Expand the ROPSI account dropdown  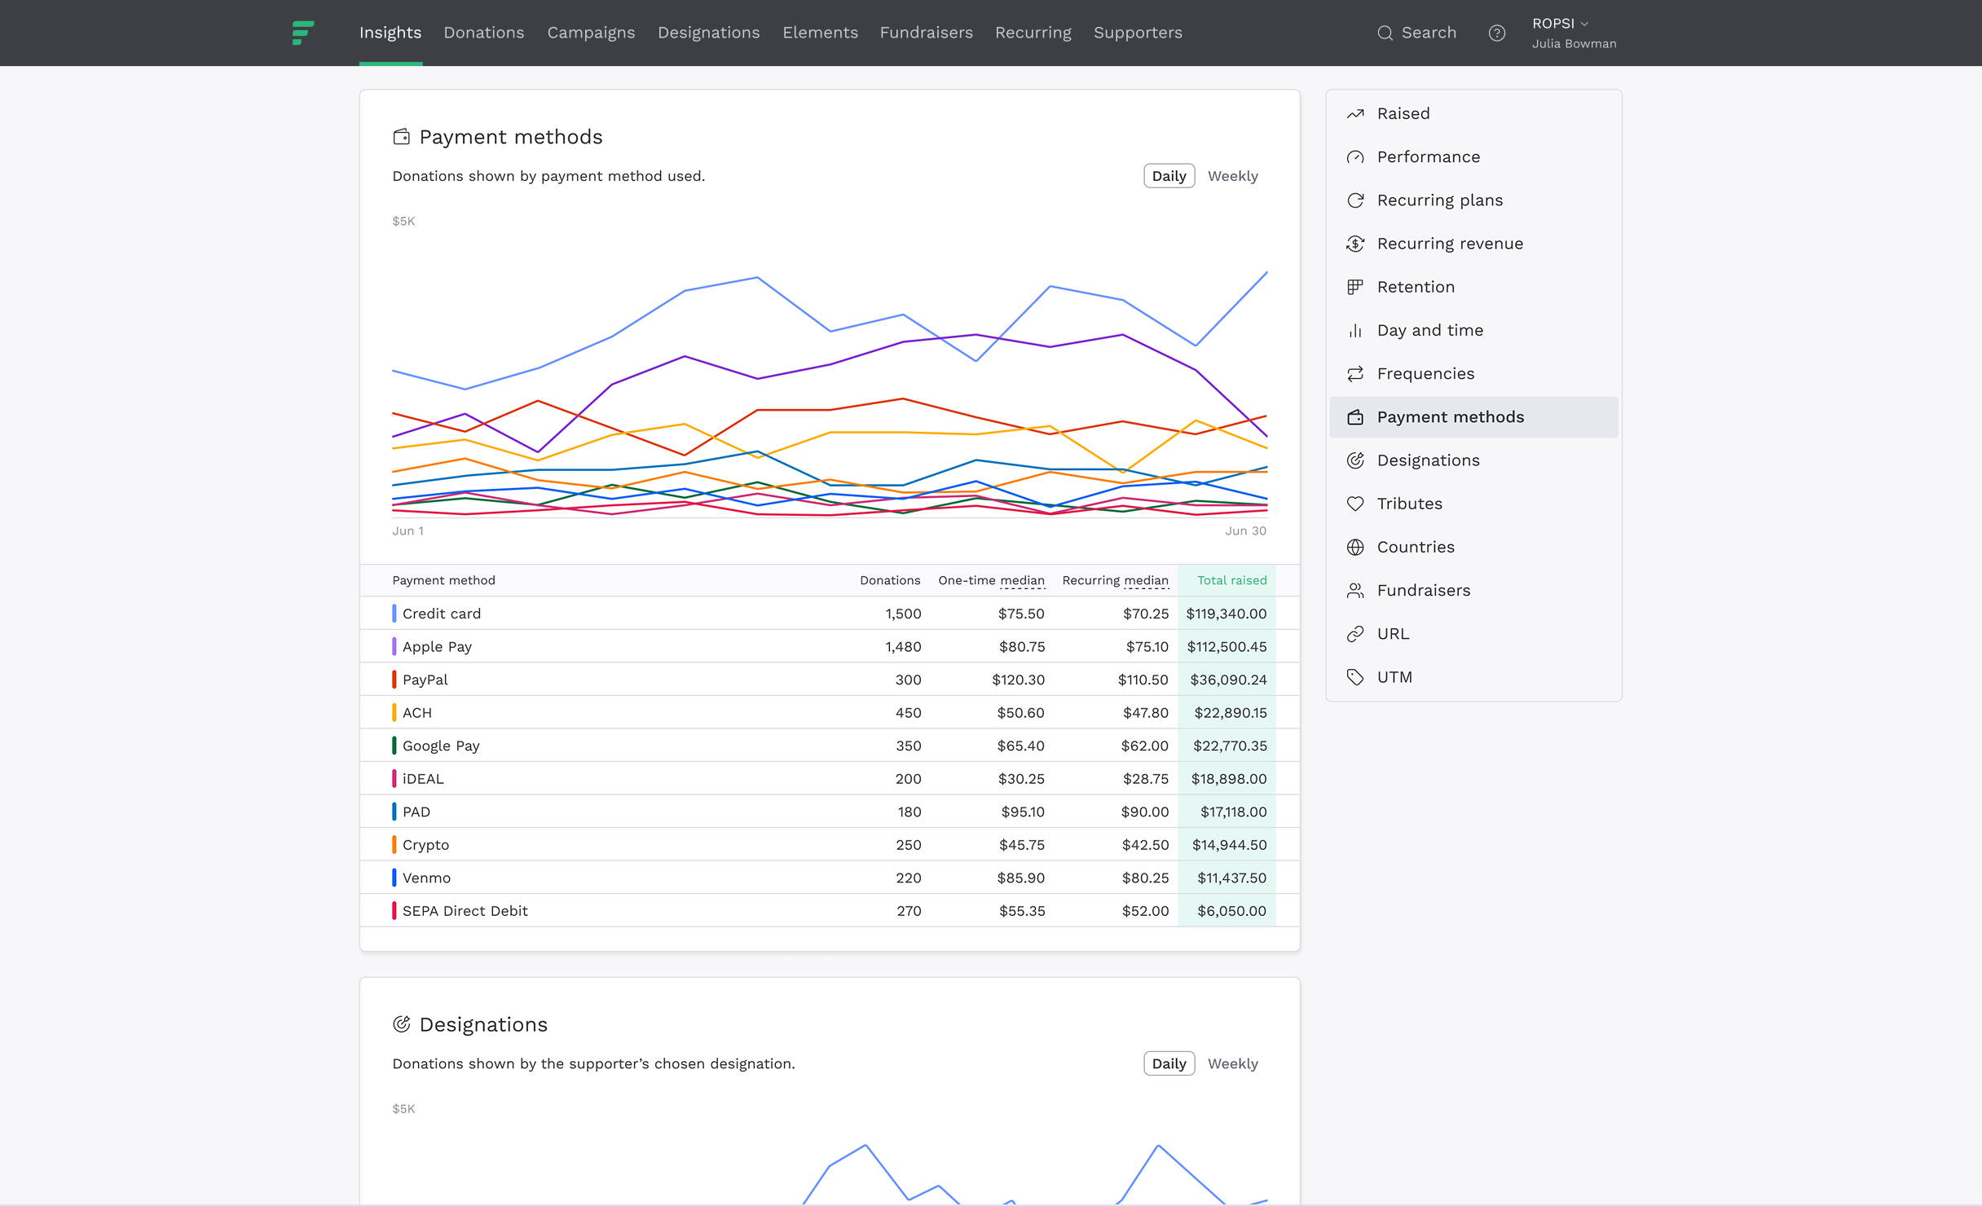1560,24
